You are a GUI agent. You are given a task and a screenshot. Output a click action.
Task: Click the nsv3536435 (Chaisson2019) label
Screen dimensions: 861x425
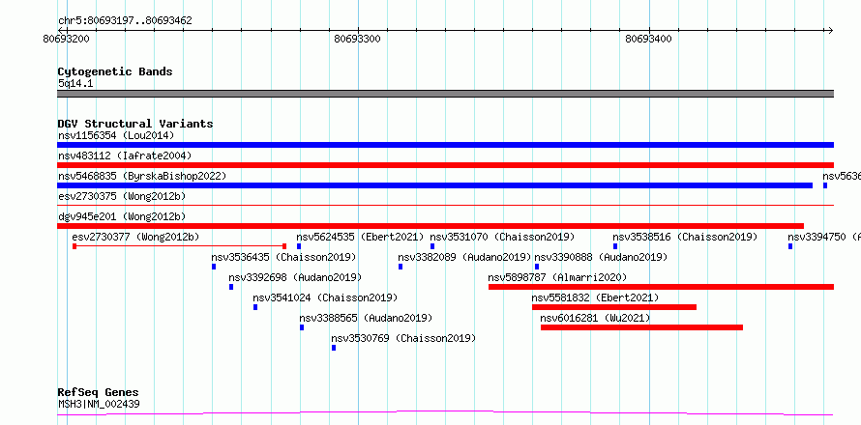pyautogui.click(x=283, y=257)
